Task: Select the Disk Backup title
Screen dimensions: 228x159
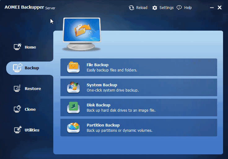Action: pyautogui.click(x=99, y=105)
